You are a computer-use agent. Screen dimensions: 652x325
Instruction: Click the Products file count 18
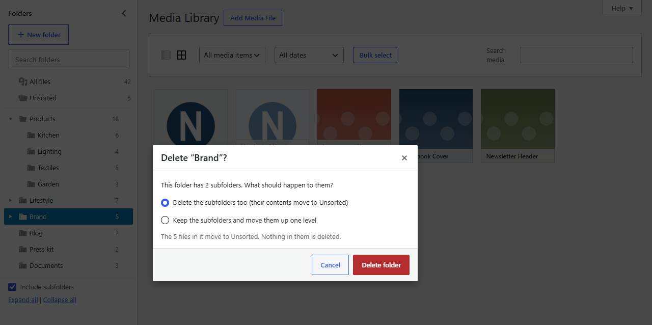[116, 119]
